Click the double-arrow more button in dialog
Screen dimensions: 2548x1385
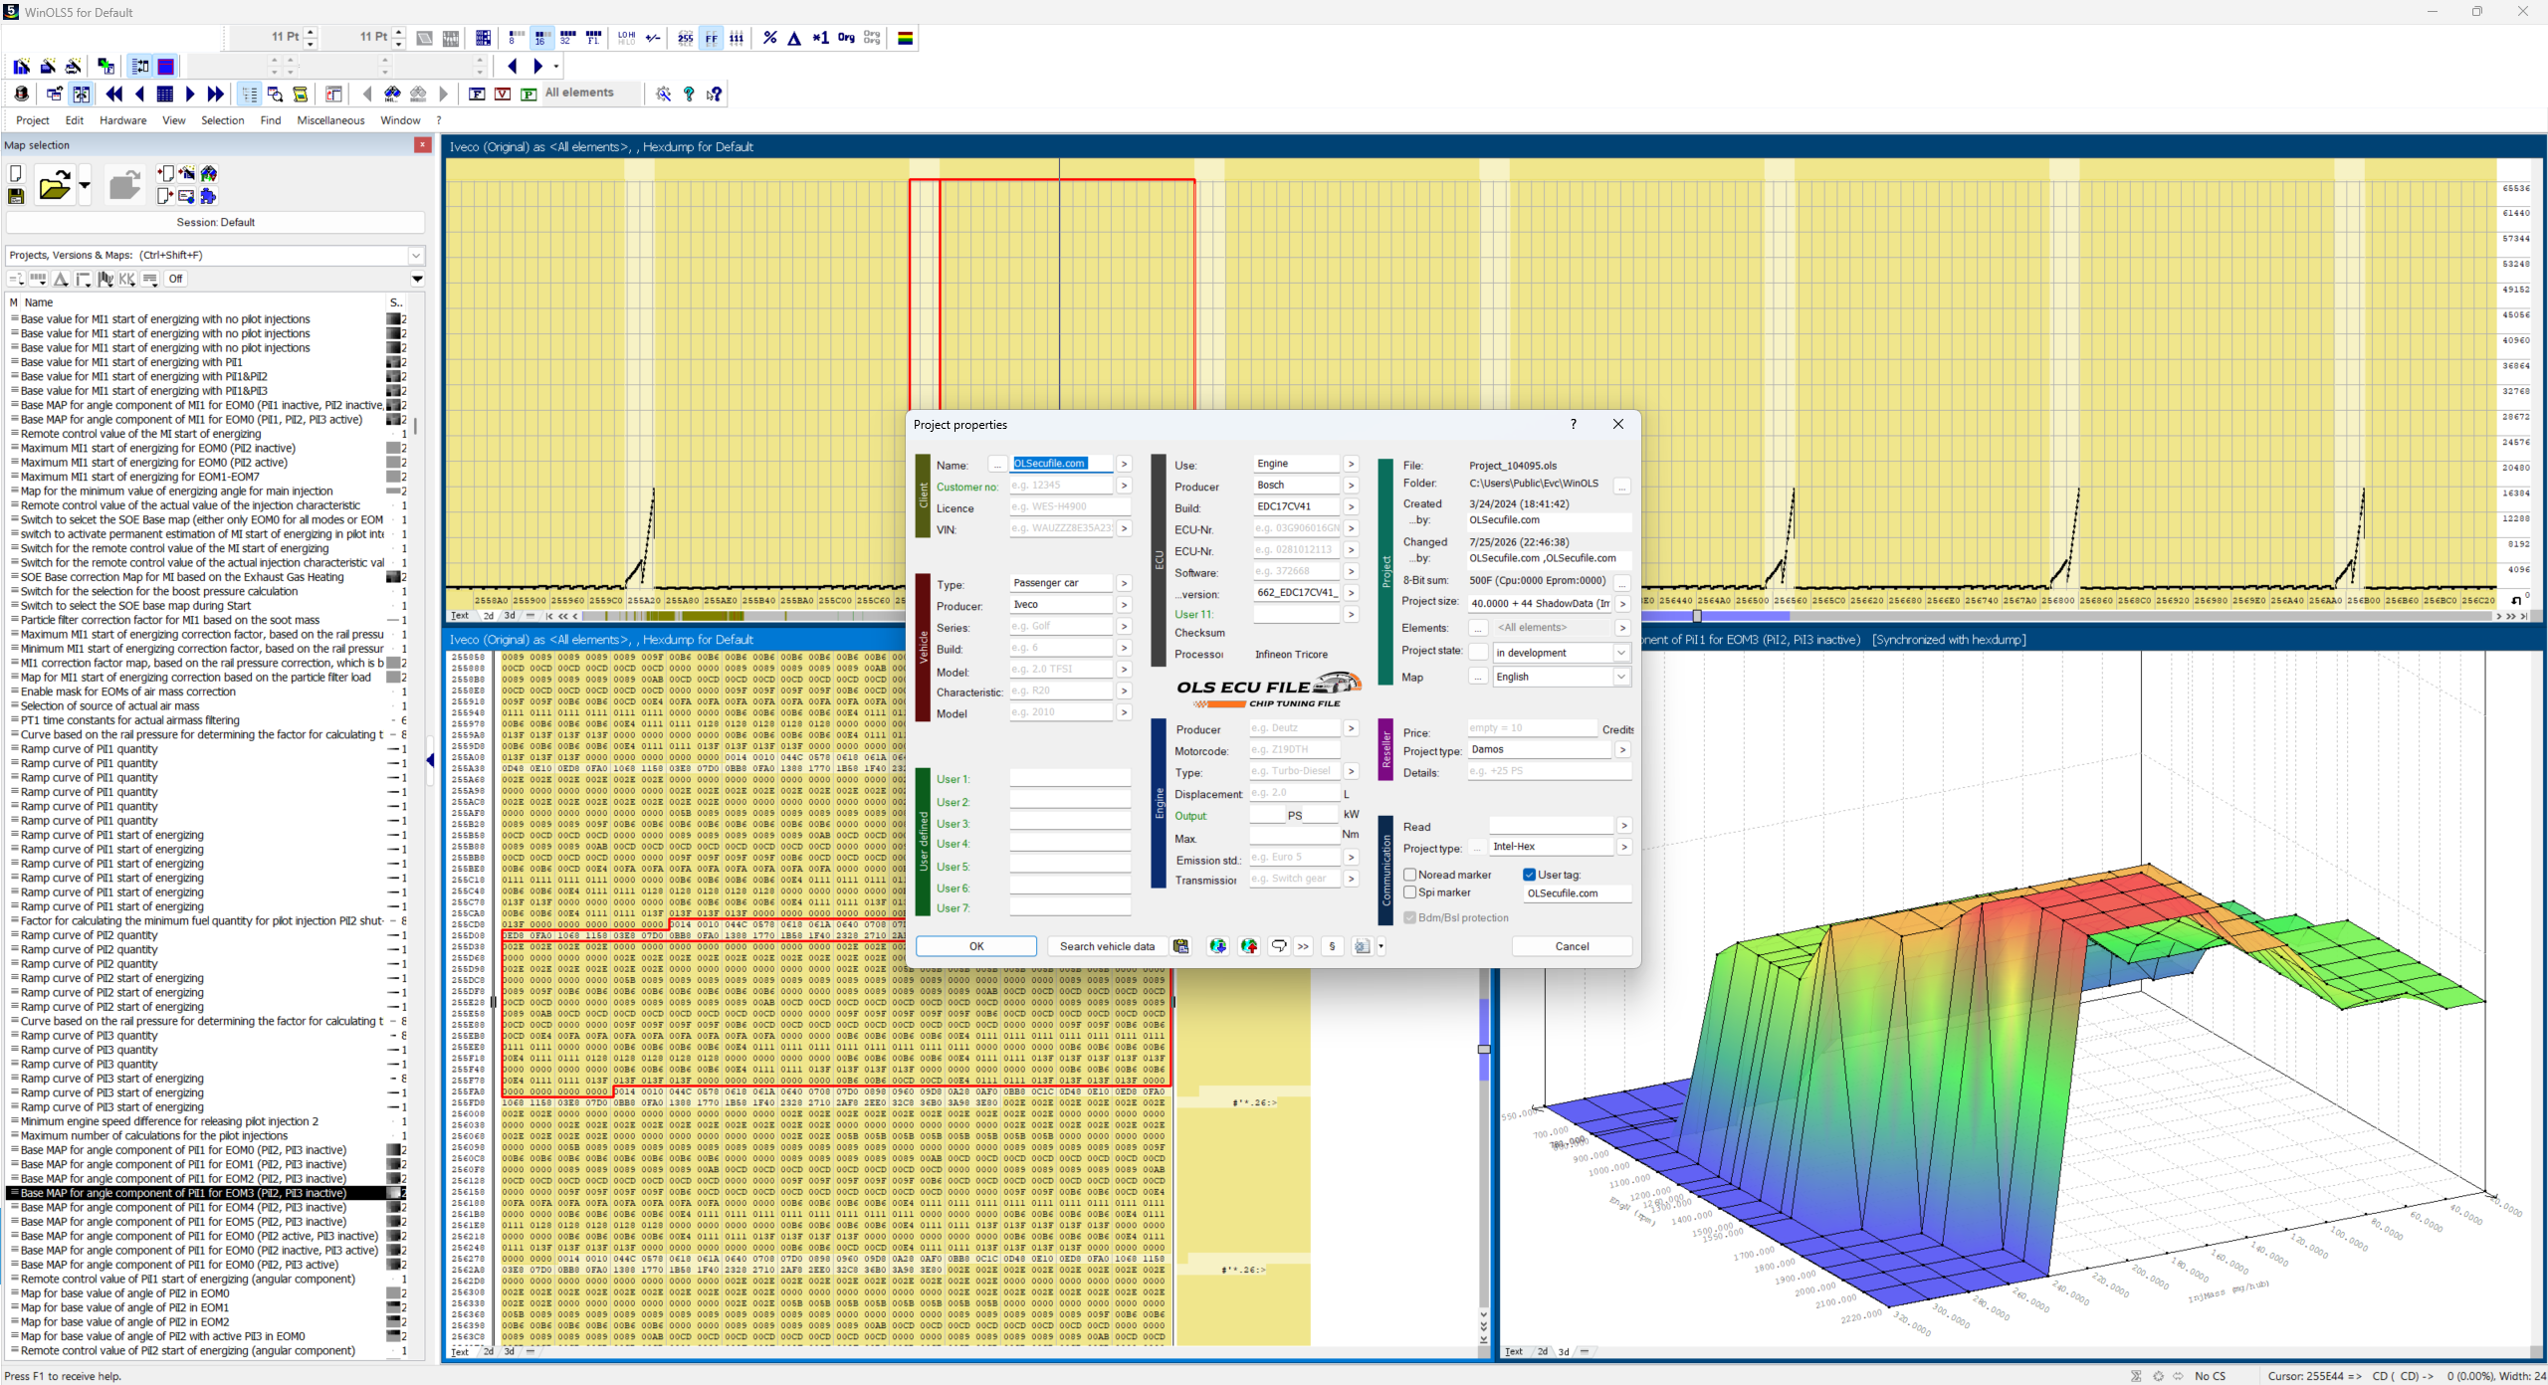tap(1303, 946)
